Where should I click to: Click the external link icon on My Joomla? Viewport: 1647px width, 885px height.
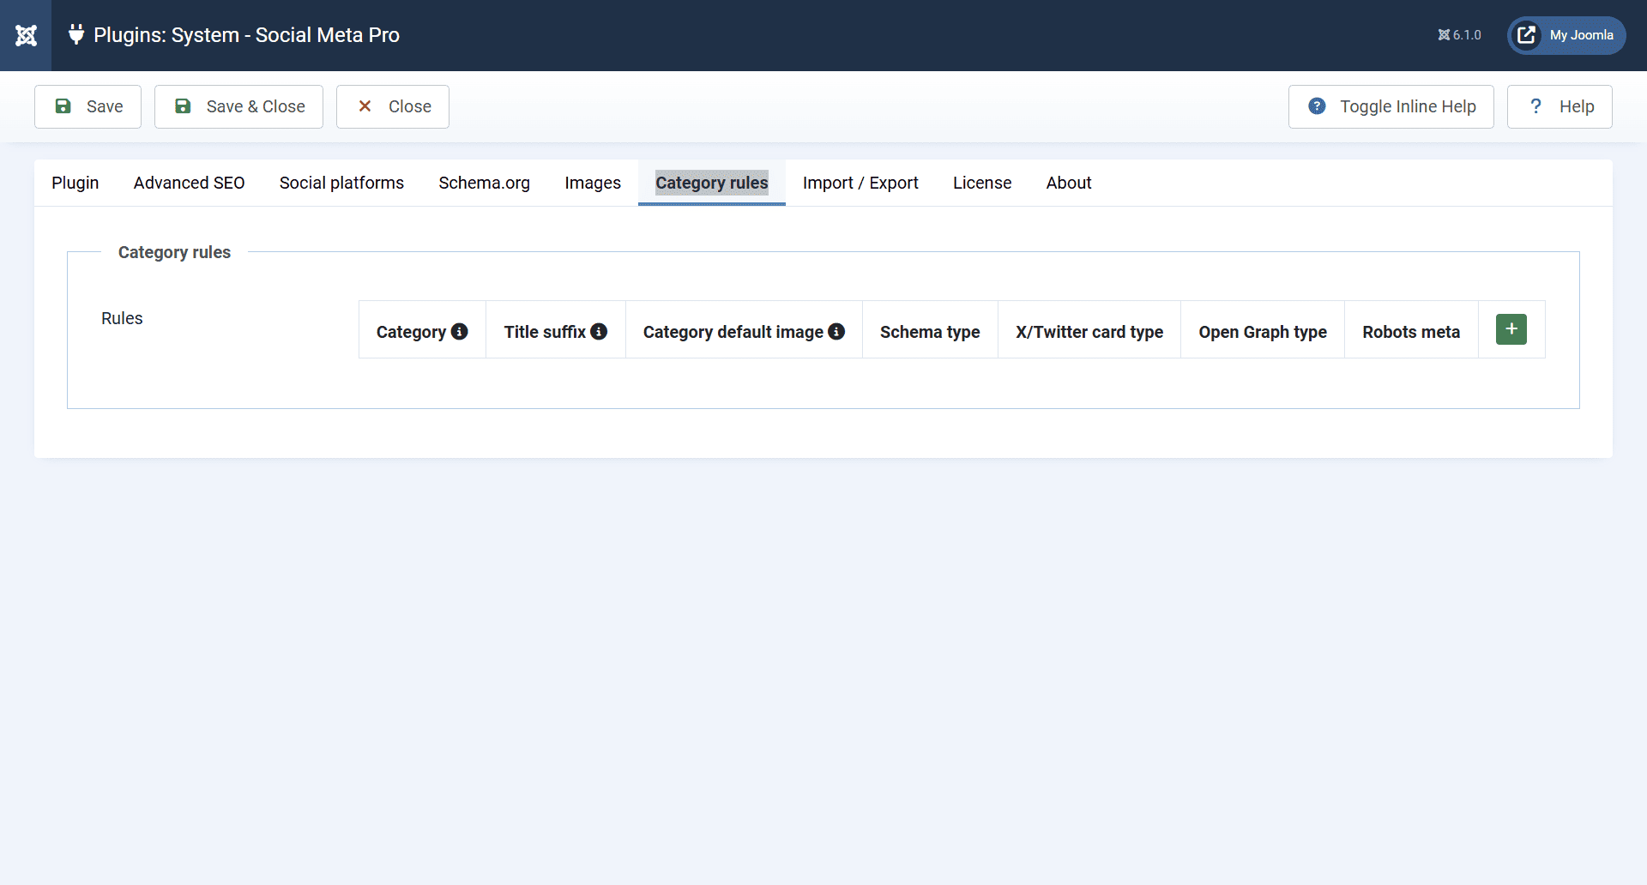(1527, 35)
